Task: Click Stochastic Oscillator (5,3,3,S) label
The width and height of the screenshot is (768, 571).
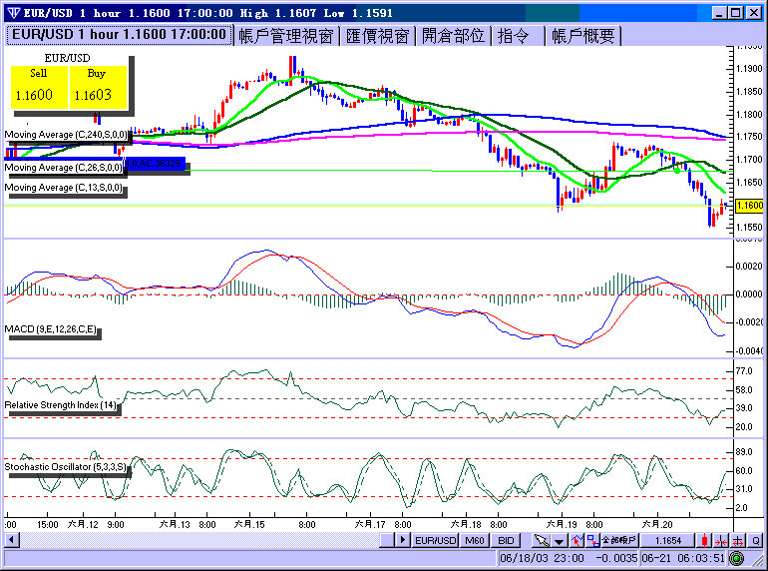Action: click(x=66, y=466)
